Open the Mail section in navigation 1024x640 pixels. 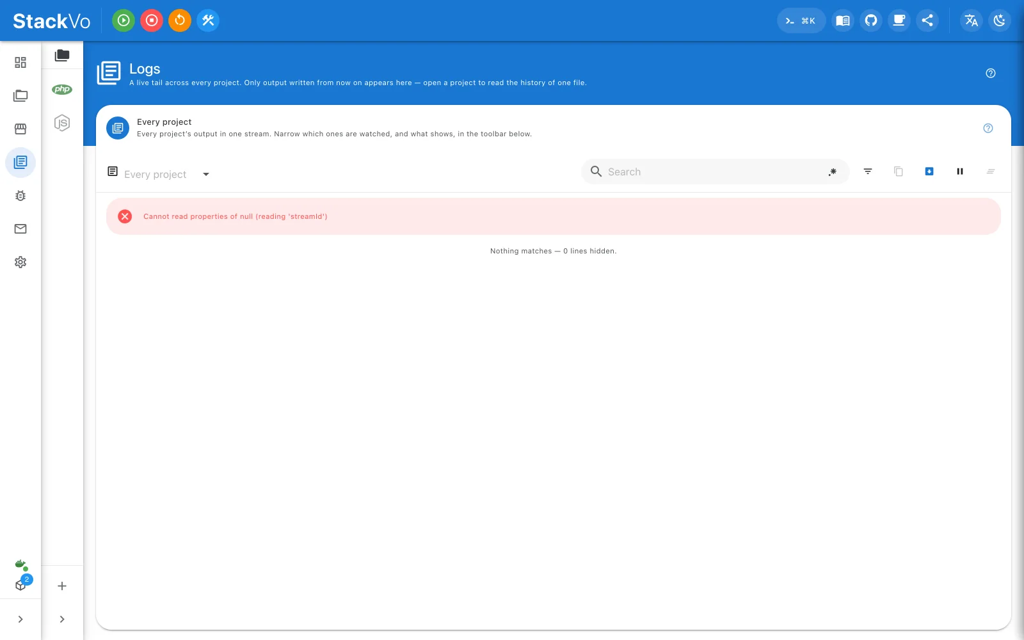tap(20, 229)
